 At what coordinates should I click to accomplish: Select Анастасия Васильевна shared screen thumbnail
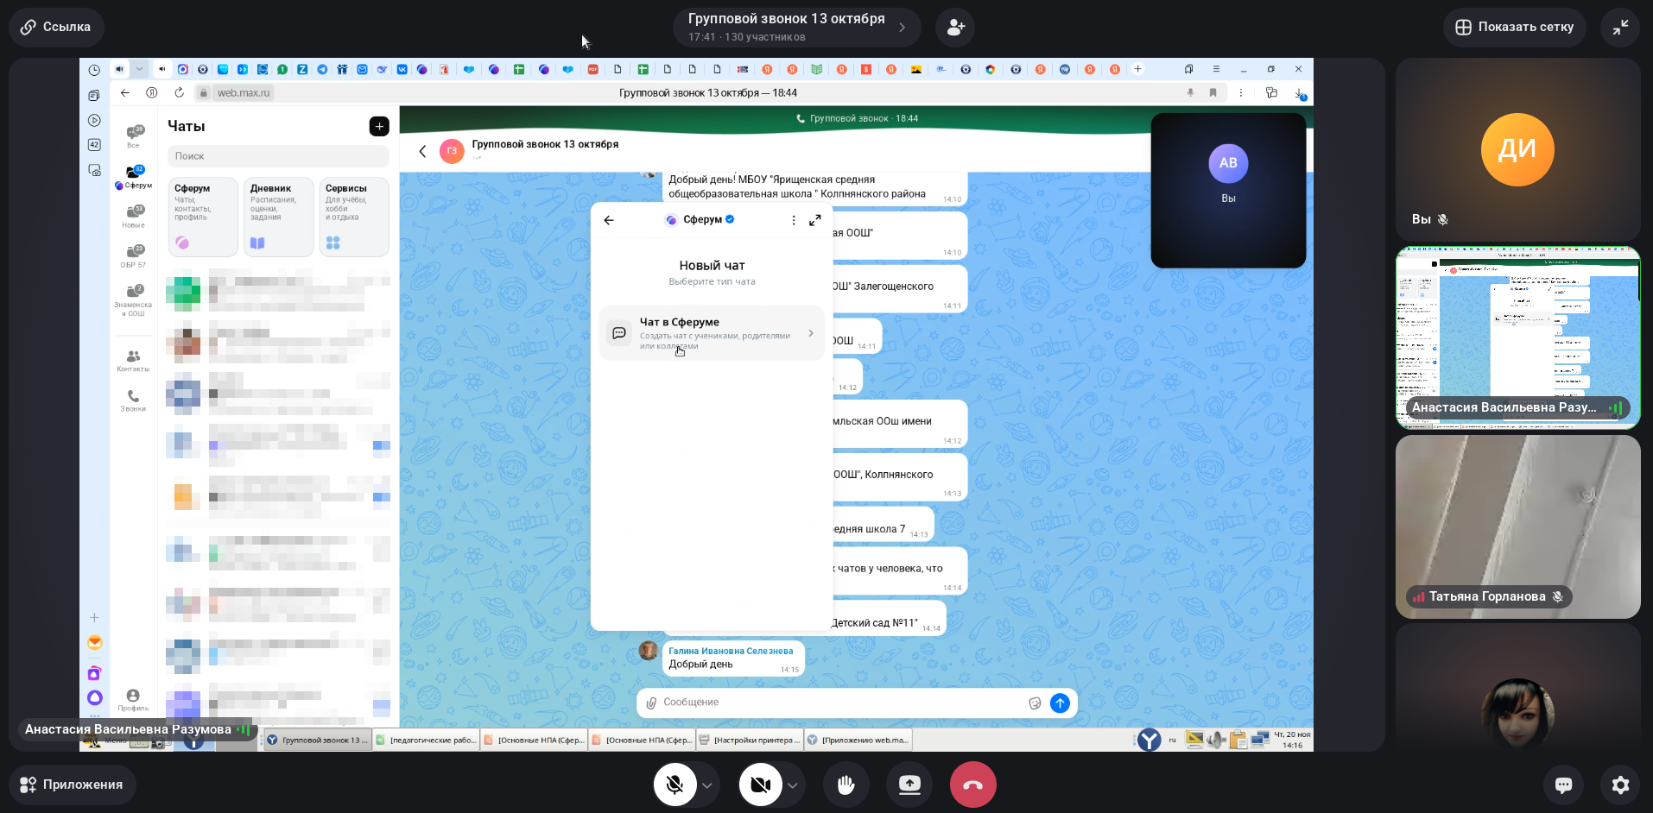[x=1517, y=337]
